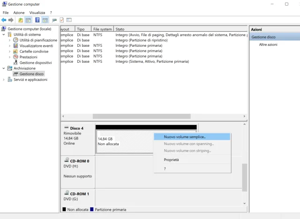Click Altre azioni in Azioni pane
The width and height of the screenshot is (300, 219).
[x=268, y=44]
